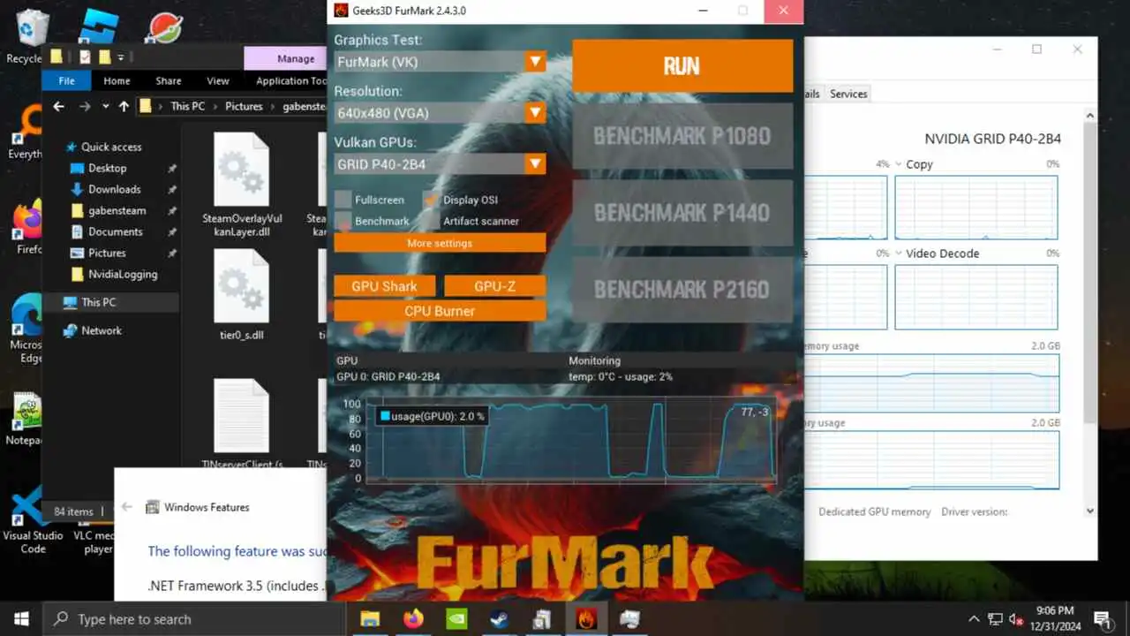Open More settings in FurMark
This screenshot has width=1130, height=636.
pos(440,243)
